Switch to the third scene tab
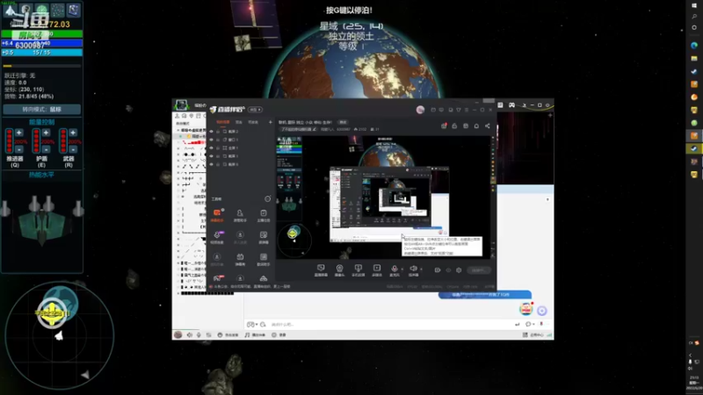This screenshot has width=703, height=395. point(253,122)
